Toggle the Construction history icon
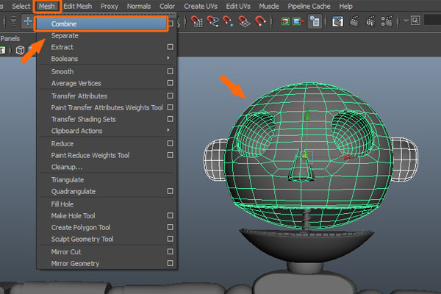This screenshot has height=294, width=441. [315, 21]
